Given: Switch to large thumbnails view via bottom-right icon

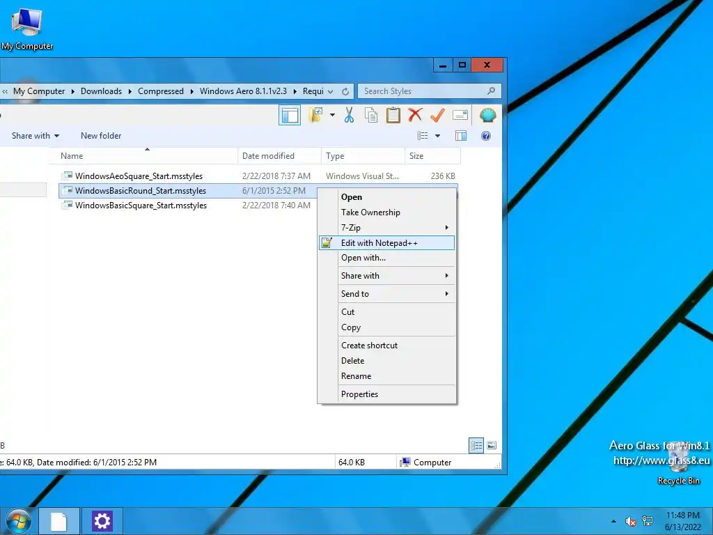Looking at the screenshot, I should [492, 445].
